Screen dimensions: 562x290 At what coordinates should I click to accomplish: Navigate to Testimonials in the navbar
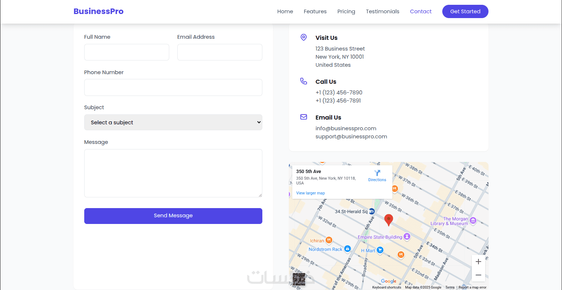382,11
